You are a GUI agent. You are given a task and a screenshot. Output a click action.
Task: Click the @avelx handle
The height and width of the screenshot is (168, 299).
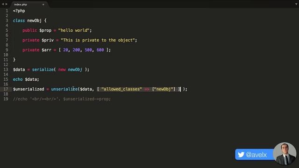pyautogui.click(x=256, y=154)
